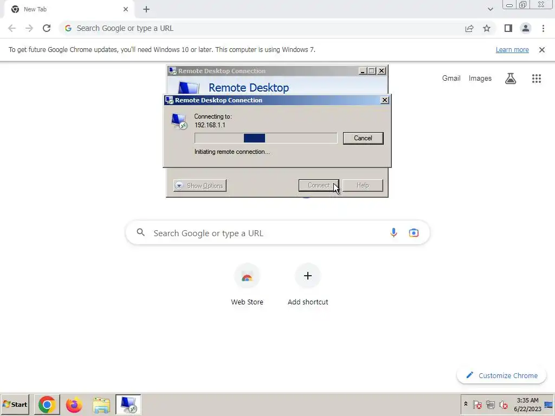Click the Connect button in Remote Desktop
Image resolution: width=555 pixels, height=416 pixels.
319,185
